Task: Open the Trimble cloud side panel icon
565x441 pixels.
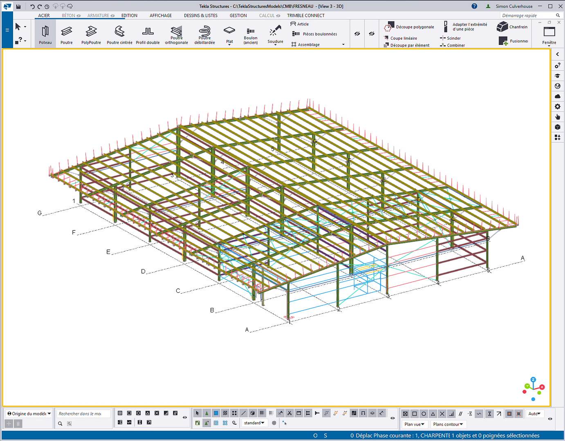Action: click(x=557, y=96)
